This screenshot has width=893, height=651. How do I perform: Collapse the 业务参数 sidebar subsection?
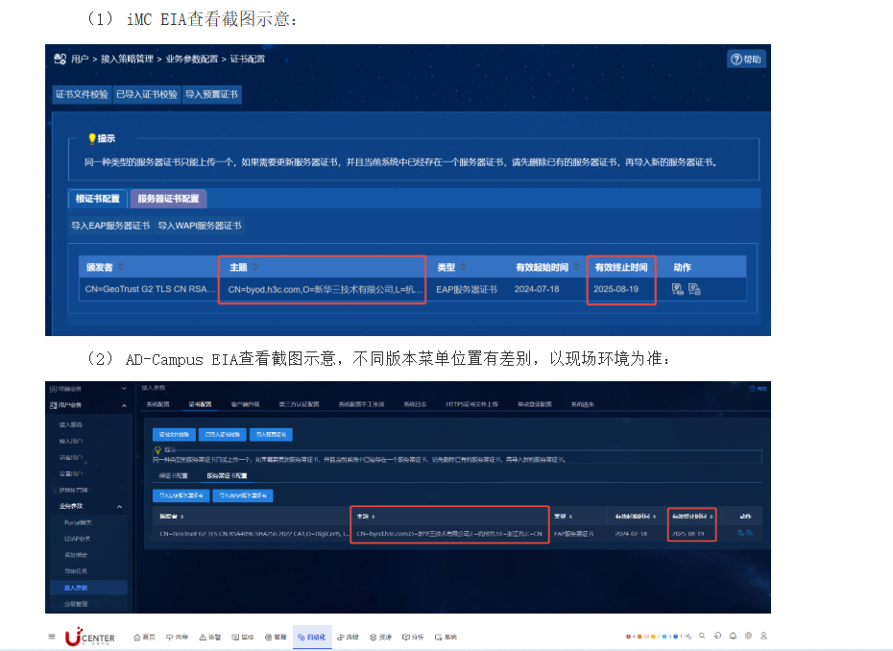pyautogui.click(x=120, y=506)
